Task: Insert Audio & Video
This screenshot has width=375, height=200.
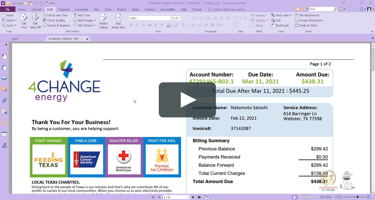Action: pos(306,25)
